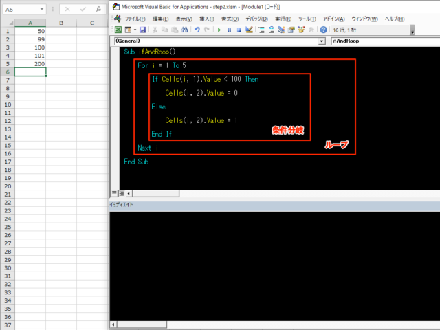
Task: Click column B header in Excel
Action: click(60, 23)
